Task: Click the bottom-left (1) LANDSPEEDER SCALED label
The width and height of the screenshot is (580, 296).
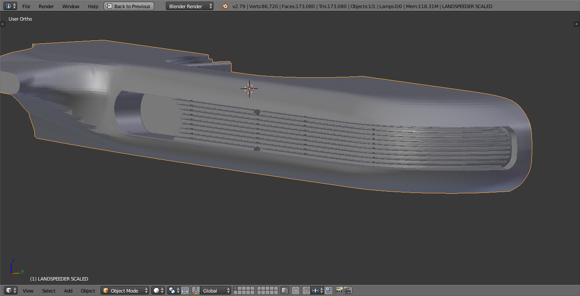Action: [x=59, y=279]
